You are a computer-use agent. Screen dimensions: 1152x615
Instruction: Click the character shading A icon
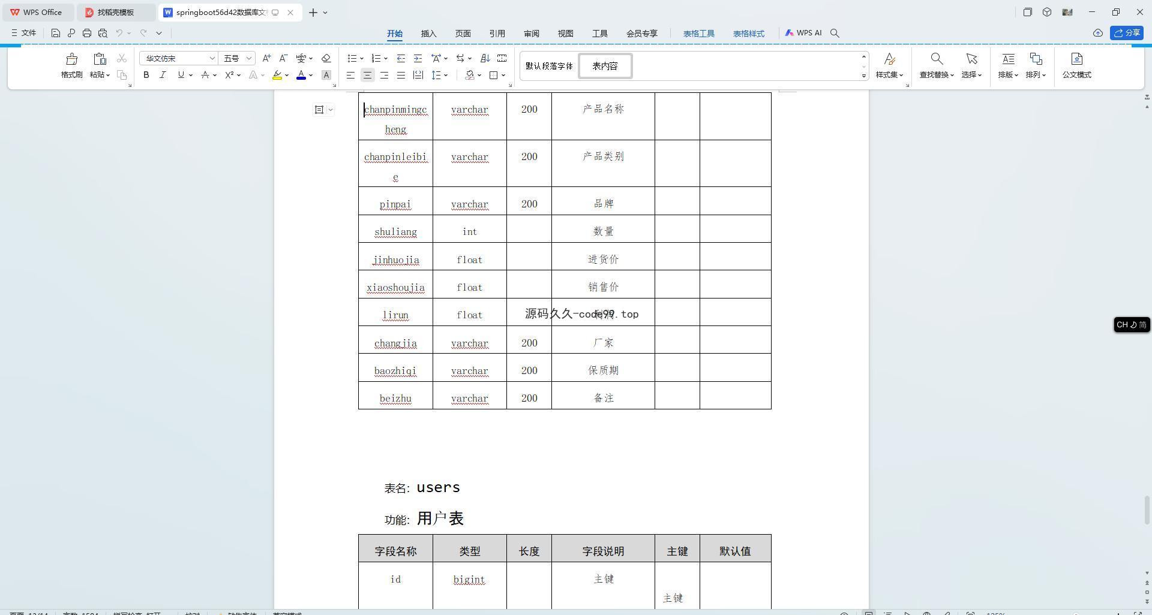[x=326, y=75]
